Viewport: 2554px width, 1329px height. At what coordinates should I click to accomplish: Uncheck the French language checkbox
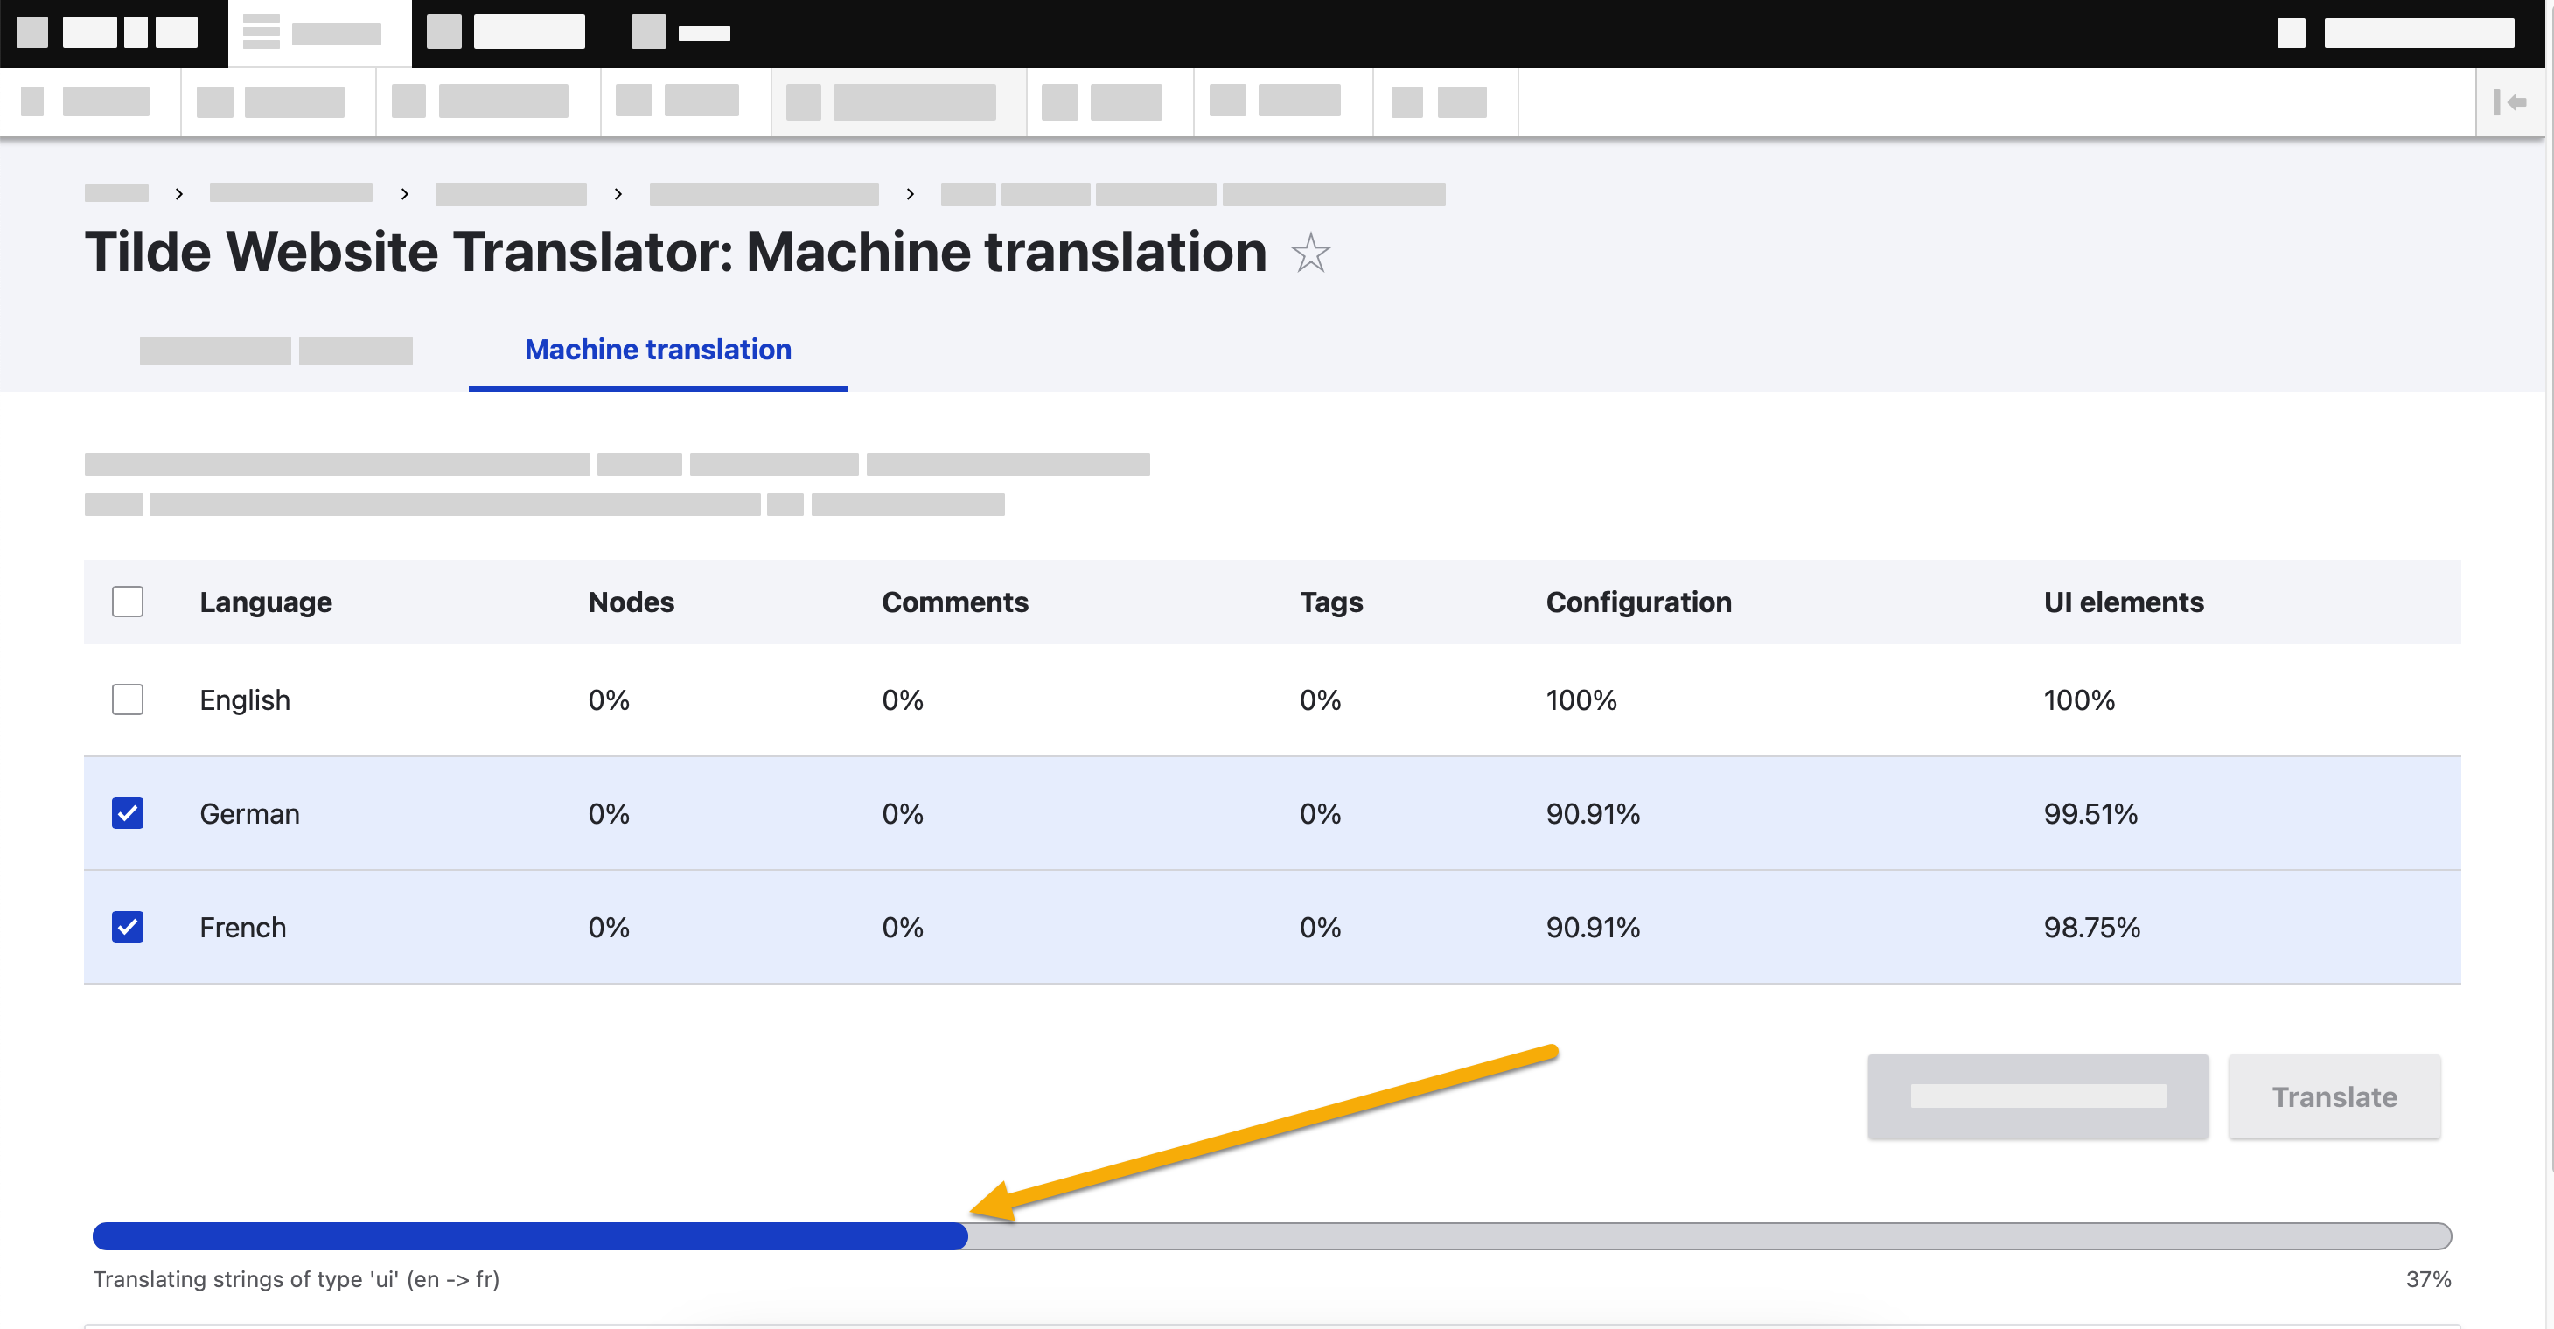(x=128, y=927)
